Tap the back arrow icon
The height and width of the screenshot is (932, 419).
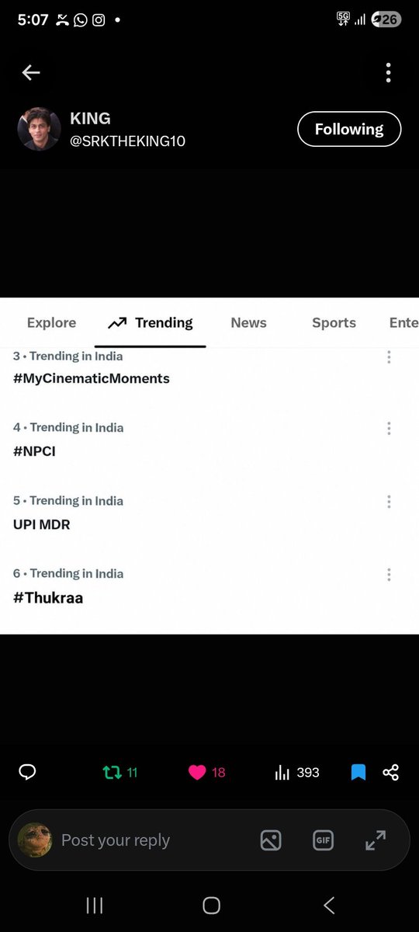(31, 72)
